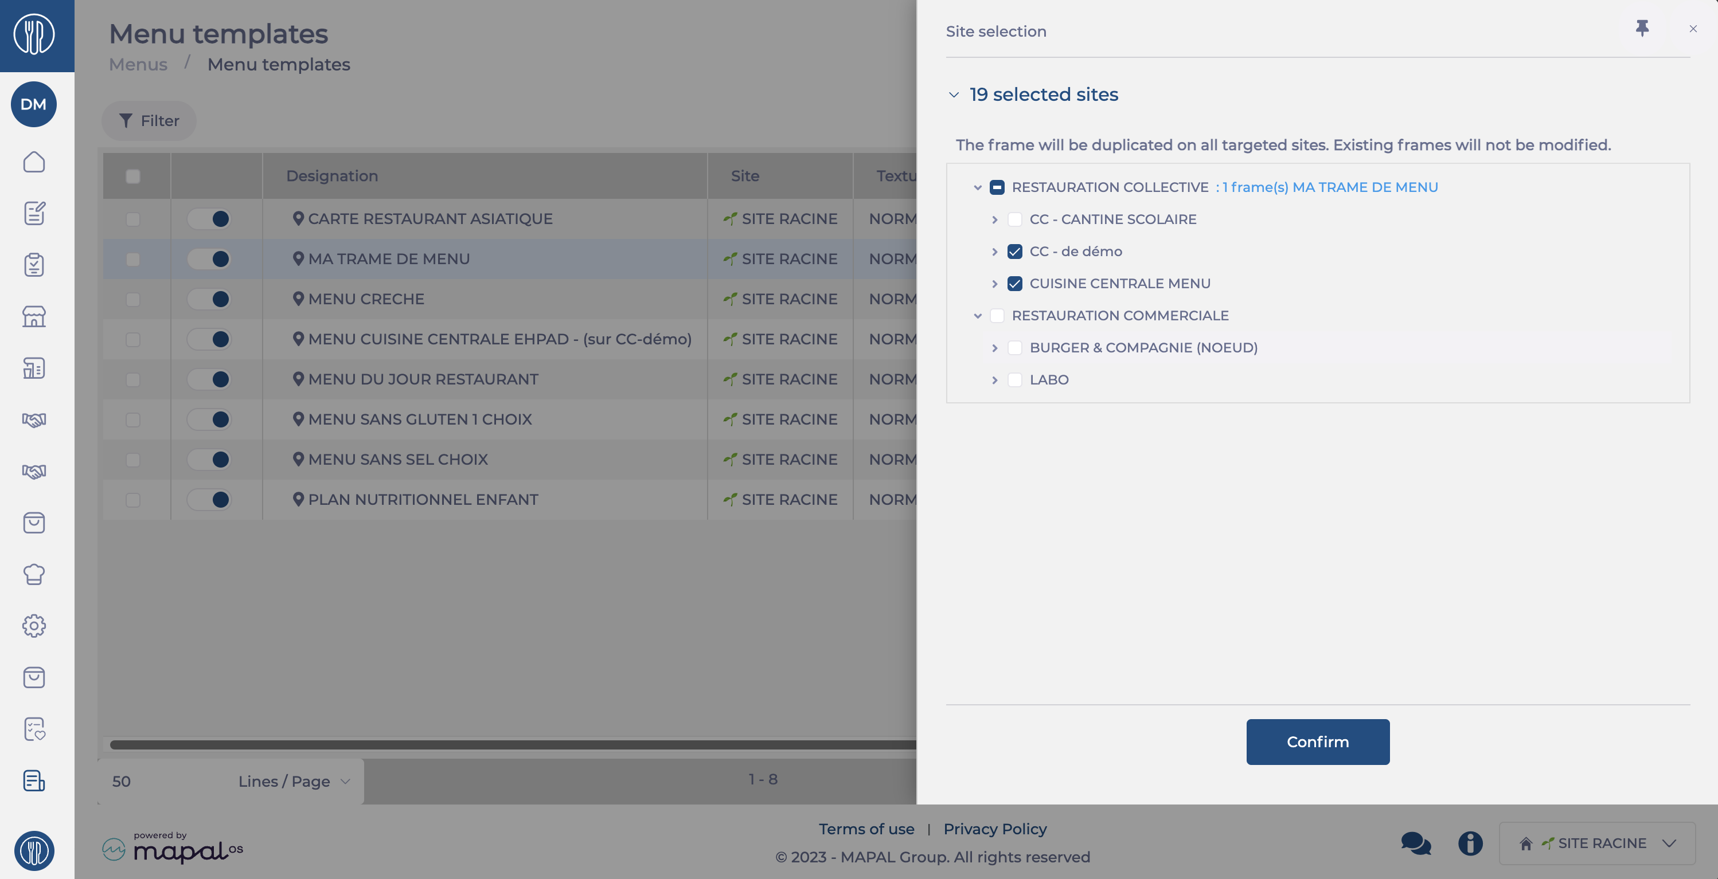The height and width of the screenshot is (879, 1718).
Task: Open the chef hat sidebar icon
Action: point(34,575)
